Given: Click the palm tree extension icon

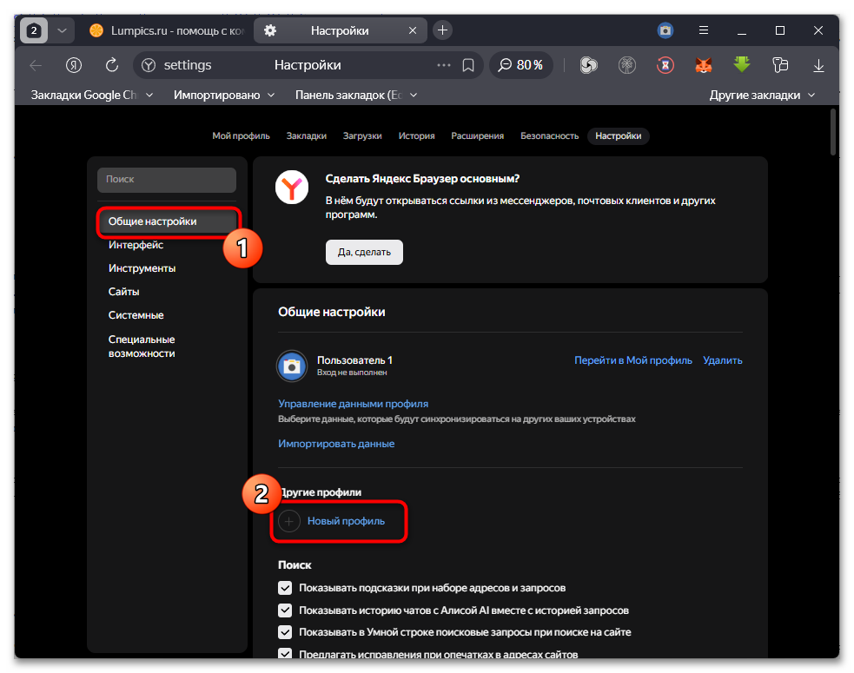Looking at the screenshot, I should pos(627,65).
